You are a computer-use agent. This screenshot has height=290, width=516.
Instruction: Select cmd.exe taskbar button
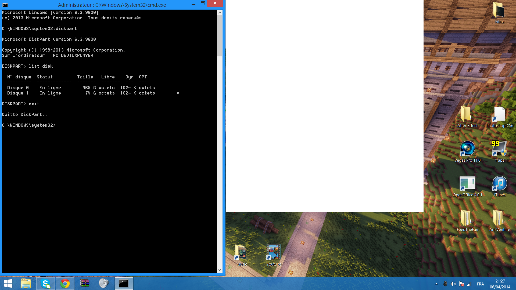click(x=124, y=284)
